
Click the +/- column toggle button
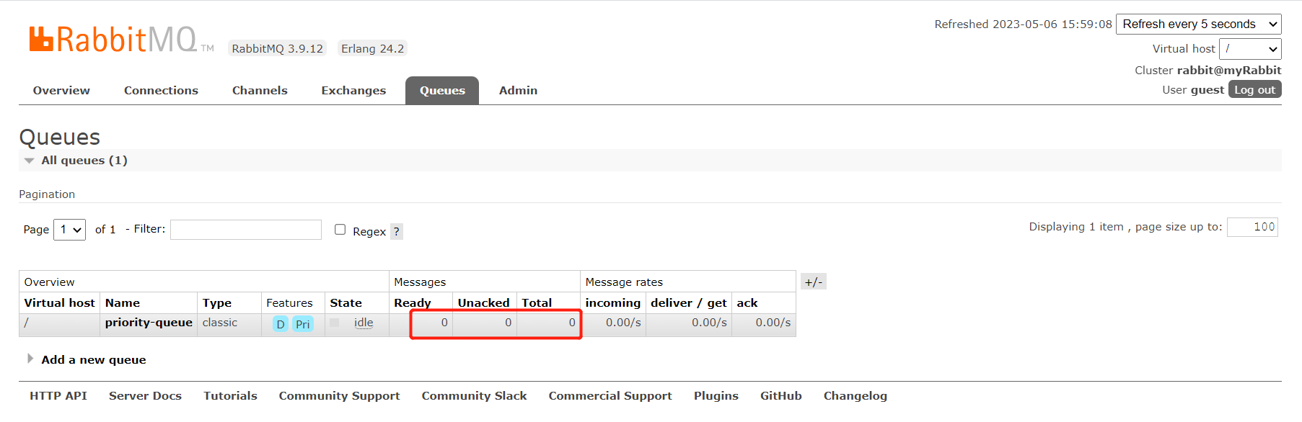click(x=813, y=282)
